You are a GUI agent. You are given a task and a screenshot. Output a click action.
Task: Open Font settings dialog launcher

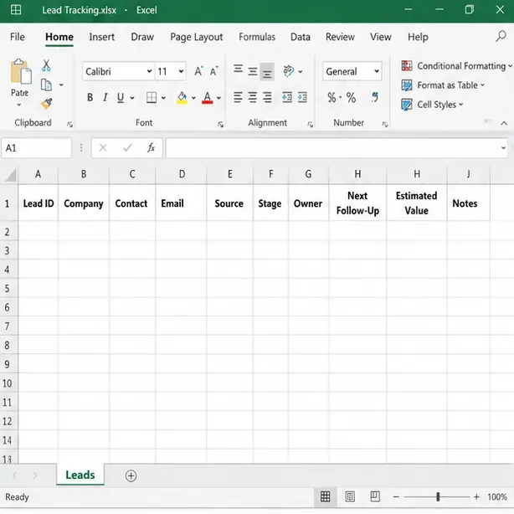(x=221, y=124)
